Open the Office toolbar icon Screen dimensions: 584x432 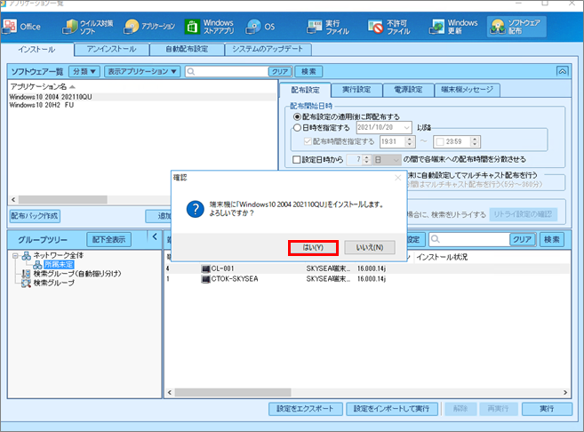21,27
